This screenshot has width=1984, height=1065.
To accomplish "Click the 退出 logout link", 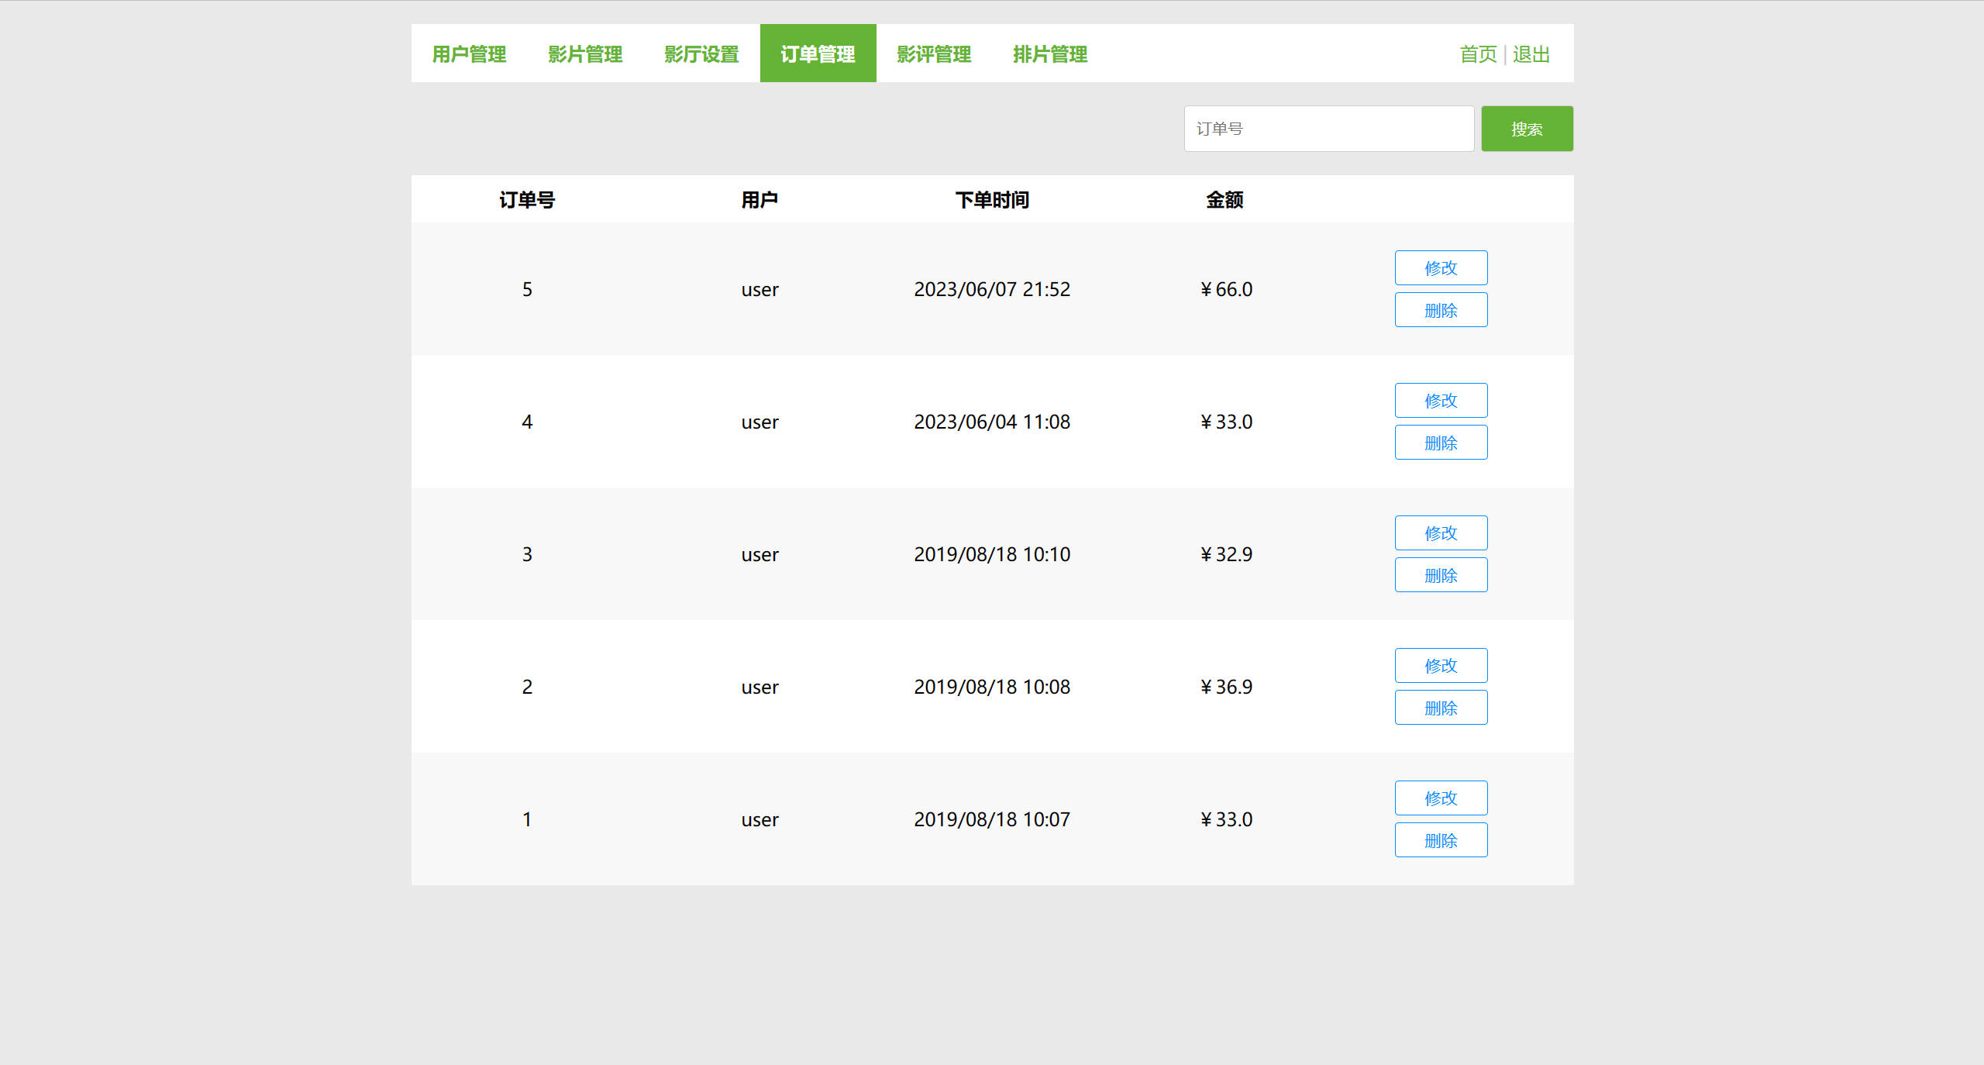I will click(1531, 54).
